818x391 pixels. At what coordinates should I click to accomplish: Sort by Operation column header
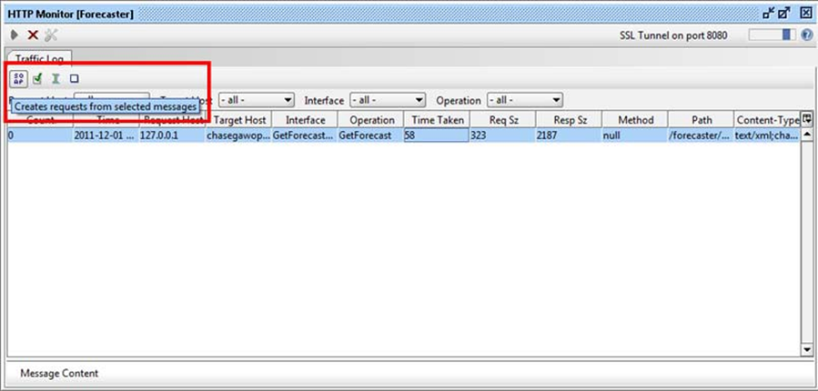(371, 120)
